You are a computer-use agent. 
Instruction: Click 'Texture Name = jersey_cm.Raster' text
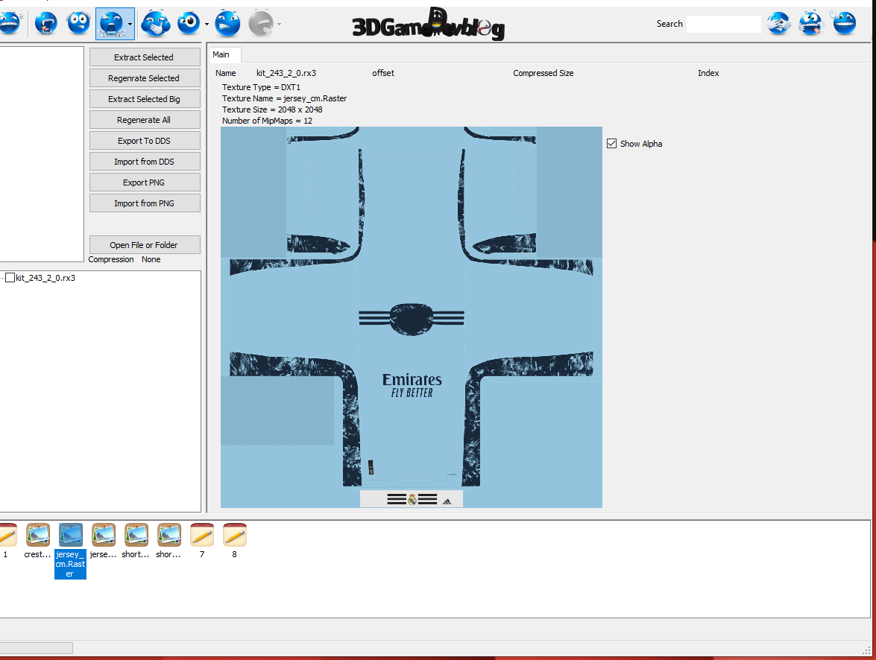pyautogui.click(x=284, y=98)
